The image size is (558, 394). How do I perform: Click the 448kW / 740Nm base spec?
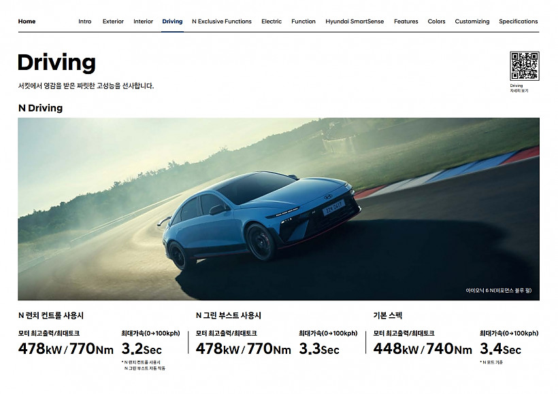(423, 349)
